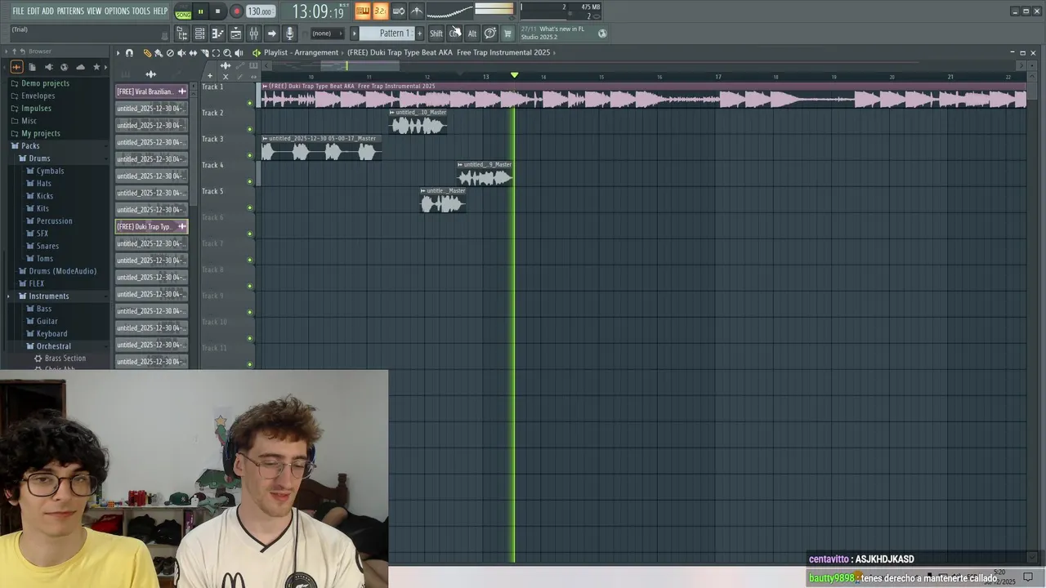This screenshot has height=588, width=1046.
Task: Open the ADD menu
Action: 47,11
